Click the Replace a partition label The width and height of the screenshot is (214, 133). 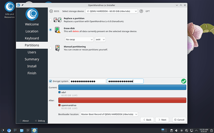(x=74, y=18)
